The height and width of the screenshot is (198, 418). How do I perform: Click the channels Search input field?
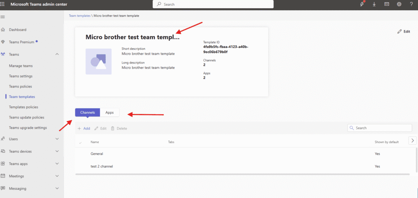(x=382, y=128)
